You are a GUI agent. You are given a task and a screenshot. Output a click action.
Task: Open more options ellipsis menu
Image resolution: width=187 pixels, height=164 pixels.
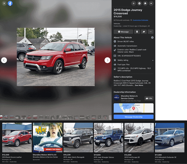151,32
